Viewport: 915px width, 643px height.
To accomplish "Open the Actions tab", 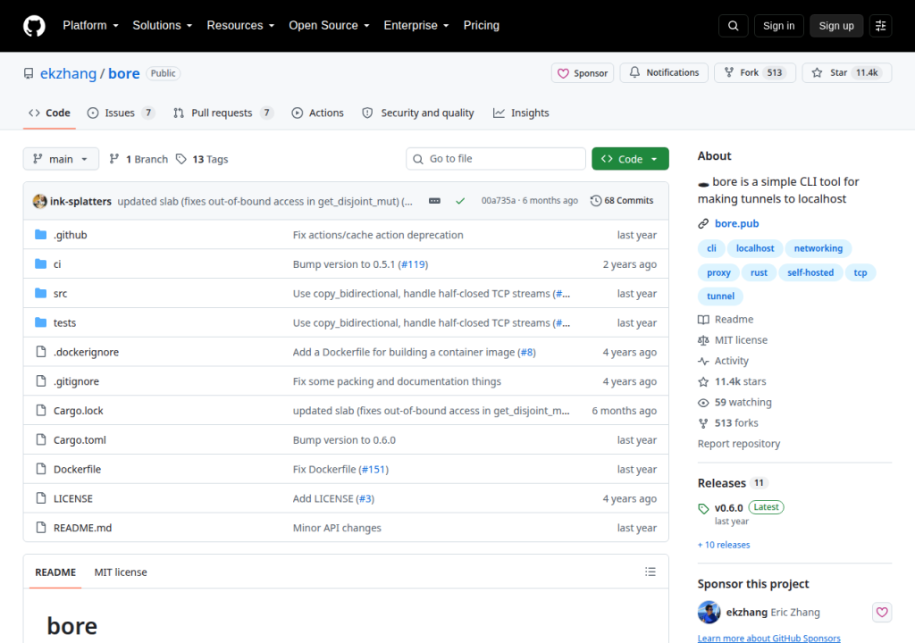I will pyautogui.click(x=318, y=113).
